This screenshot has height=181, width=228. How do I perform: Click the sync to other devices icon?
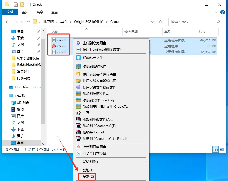tap(78, 153)
